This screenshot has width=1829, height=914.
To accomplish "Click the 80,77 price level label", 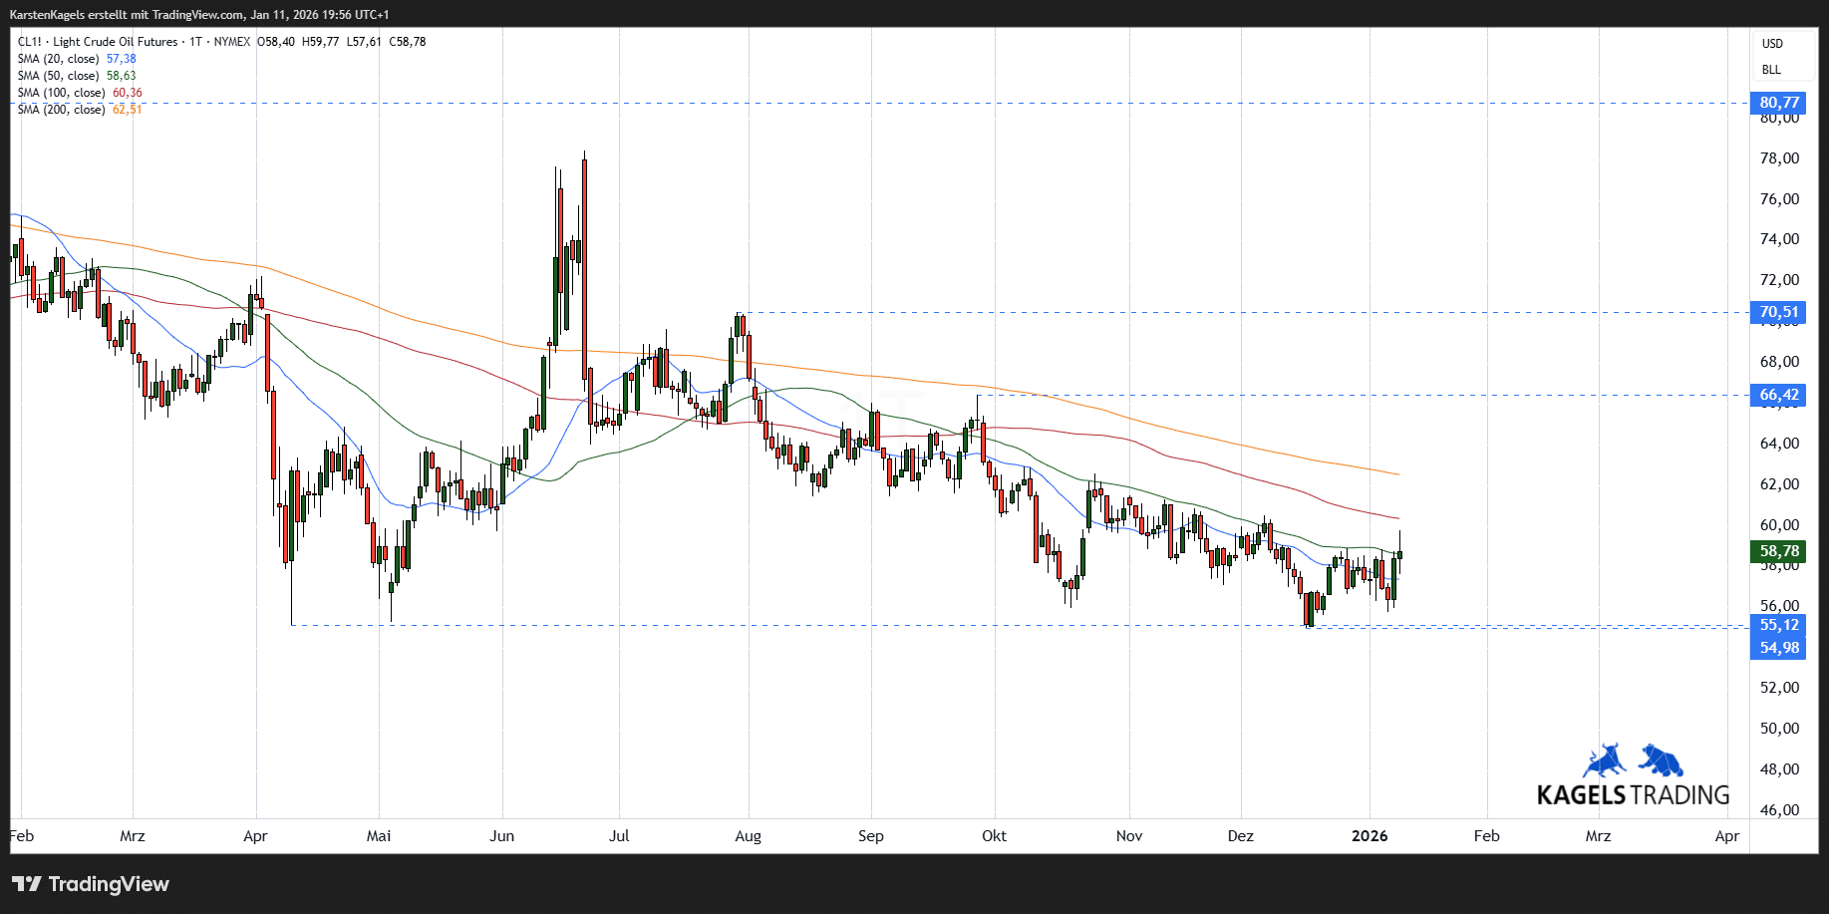I will pos(1778,103).
